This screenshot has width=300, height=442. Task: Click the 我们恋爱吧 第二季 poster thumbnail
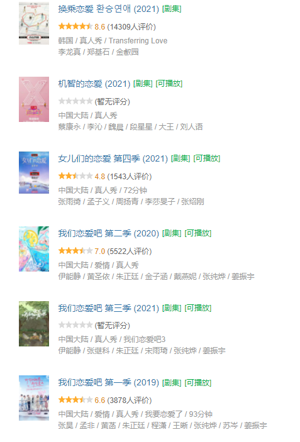[x=34, y=249]
